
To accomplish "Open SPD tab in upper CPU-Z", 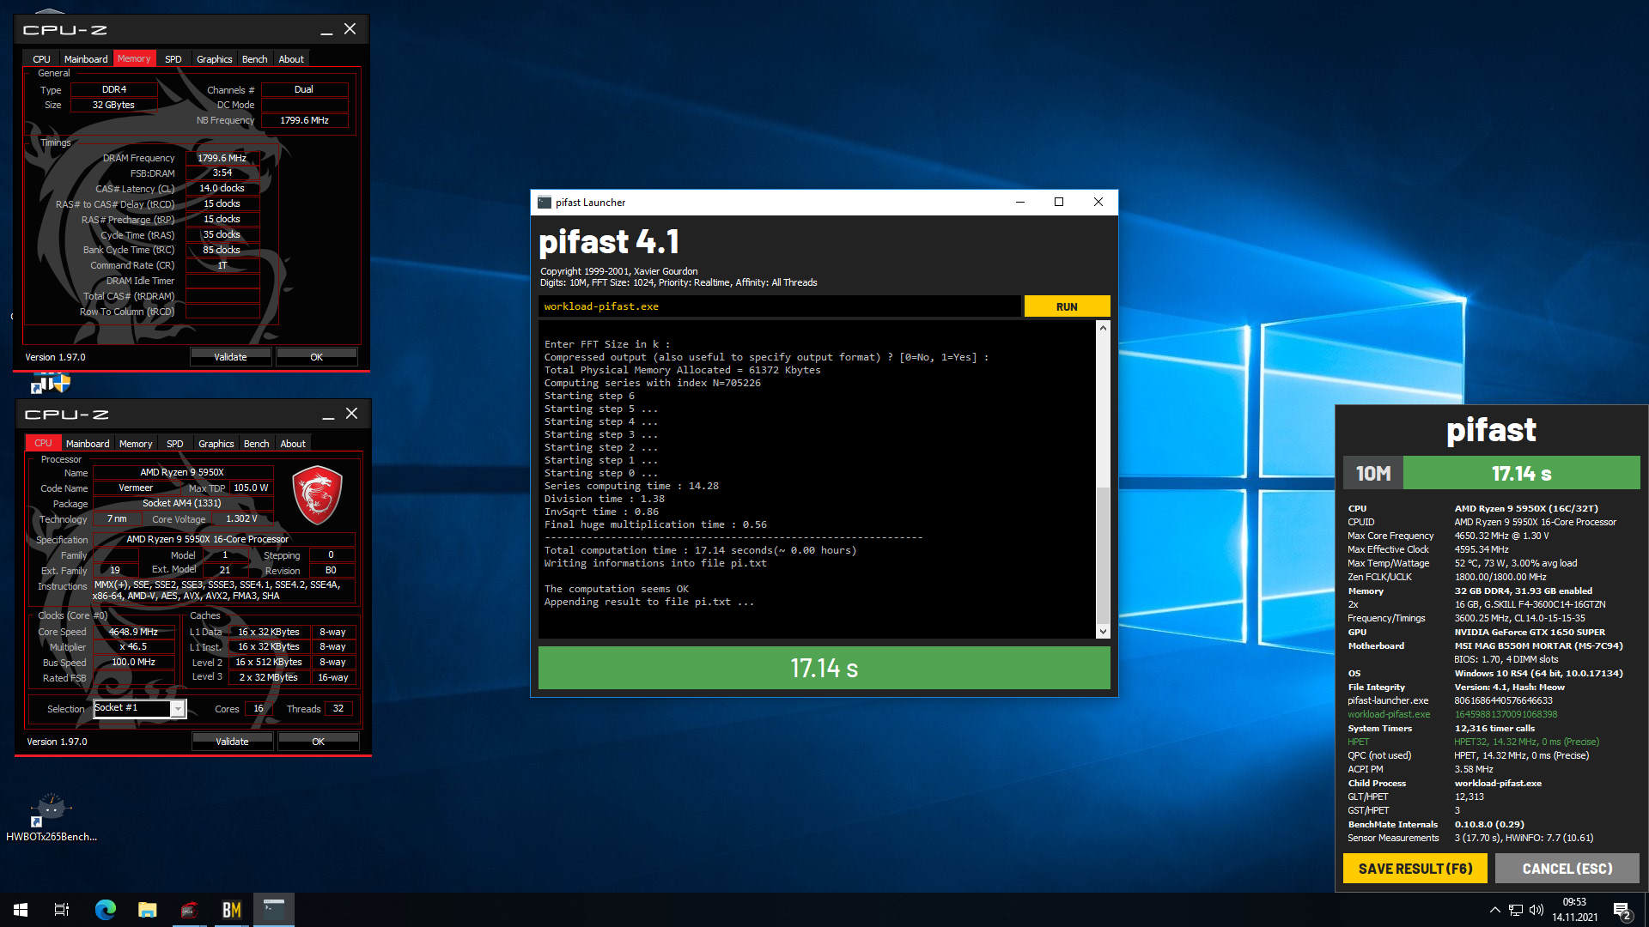I will pyautogui.click(x=173, y=59).
